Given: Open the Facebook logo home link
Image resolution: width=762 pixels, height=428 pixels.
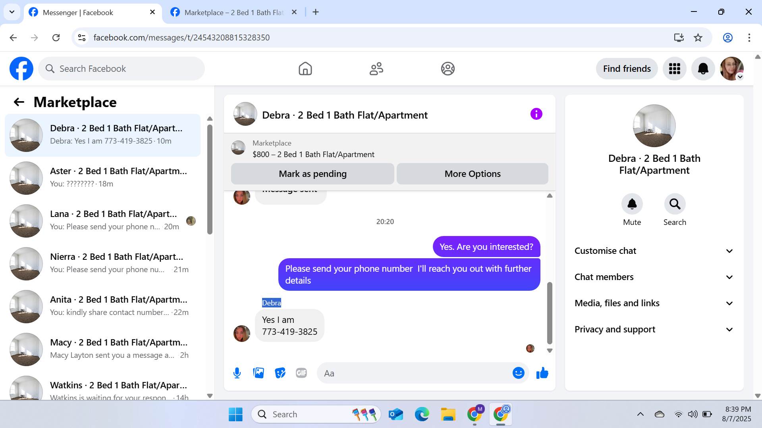Looking at the screenshot, I should coord(21,69).
